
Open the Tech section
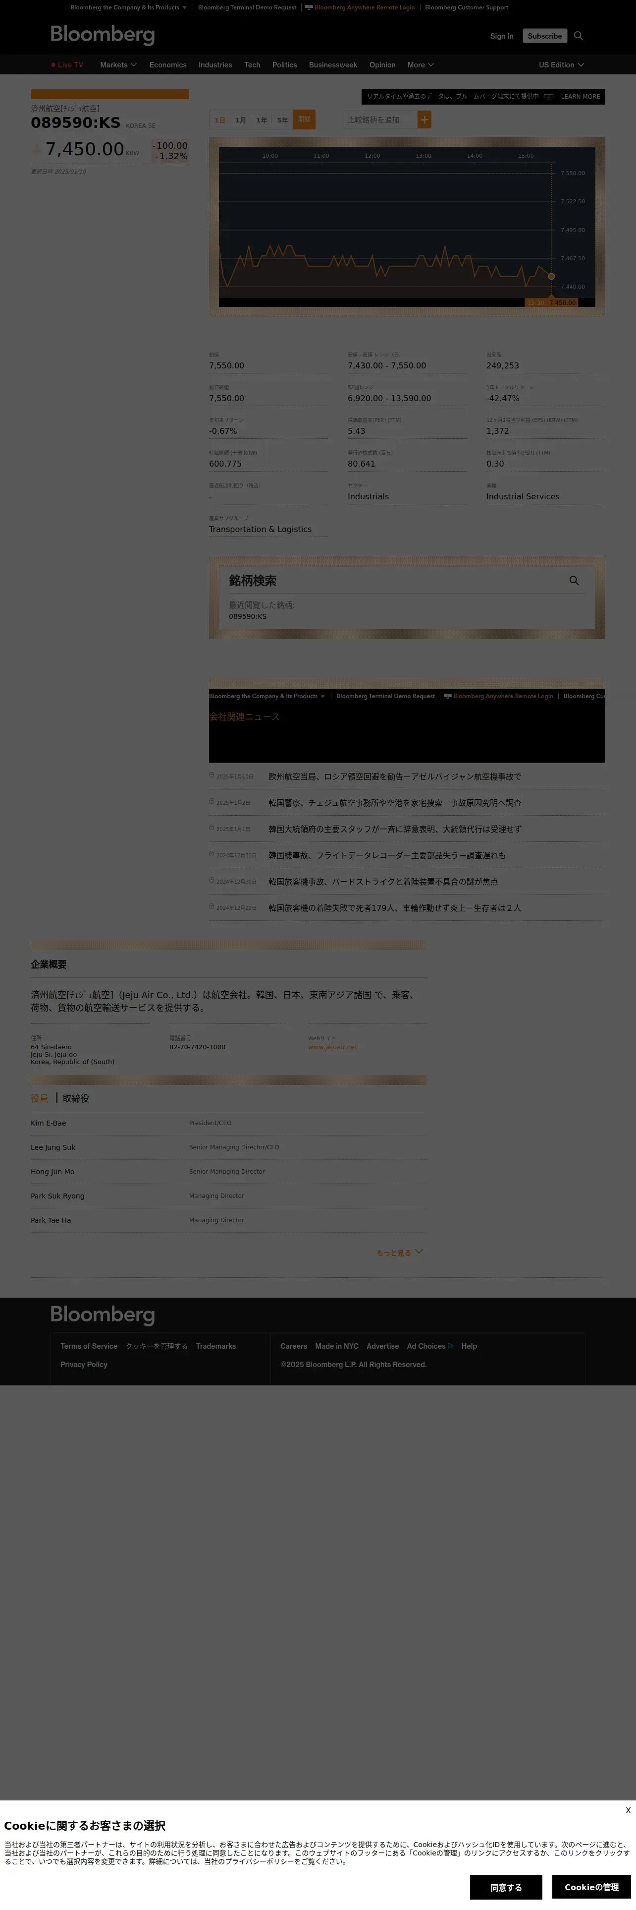tap(253, 64)
